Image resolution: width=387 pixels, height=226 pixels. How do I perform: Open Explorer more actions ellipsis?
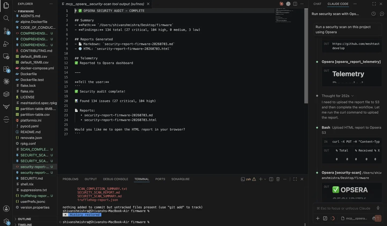click(51, 4)
